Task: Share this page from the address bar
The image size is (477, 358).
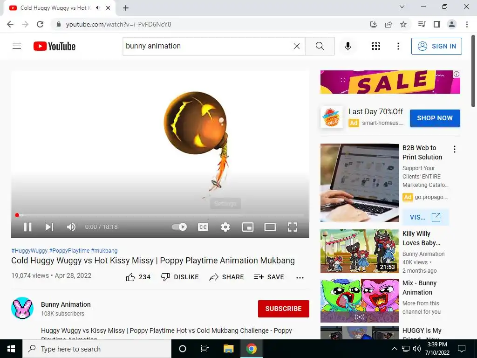Action: [x=388, y=24]
